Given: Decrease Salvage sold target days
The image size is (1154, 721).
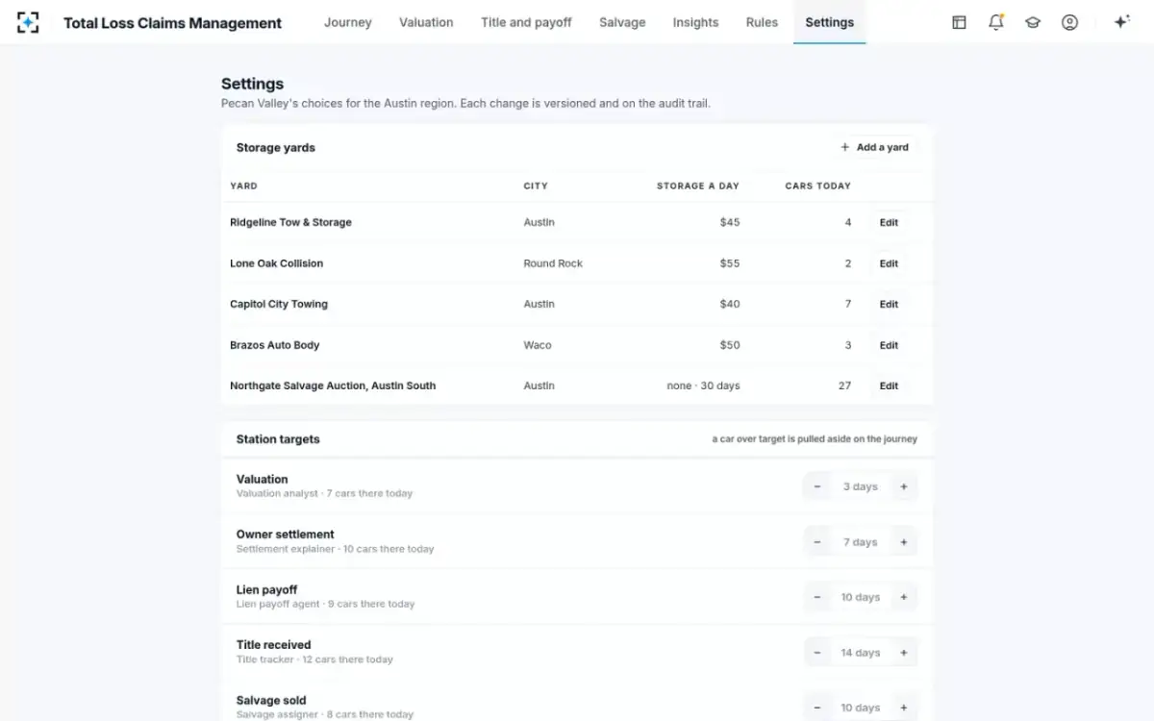Looking at the screenshot, I should 817,708.
